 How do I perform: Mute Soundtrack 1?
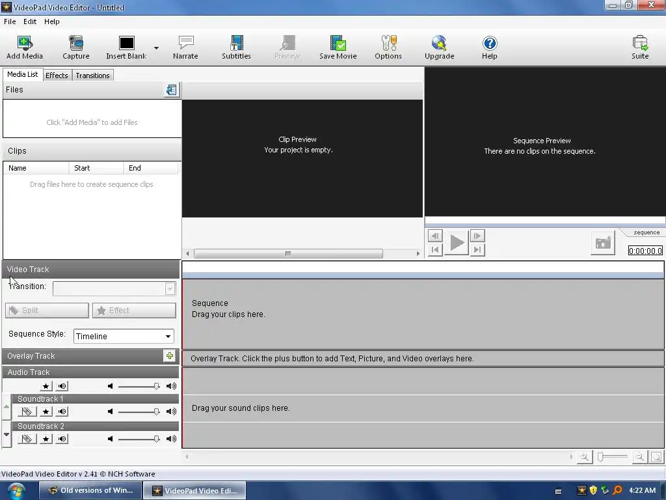coord(62,411)
